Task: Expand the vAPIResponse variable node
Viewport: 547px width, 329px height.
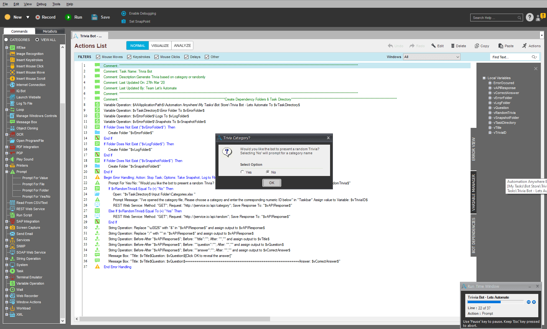Action: [x=490, y=88]
